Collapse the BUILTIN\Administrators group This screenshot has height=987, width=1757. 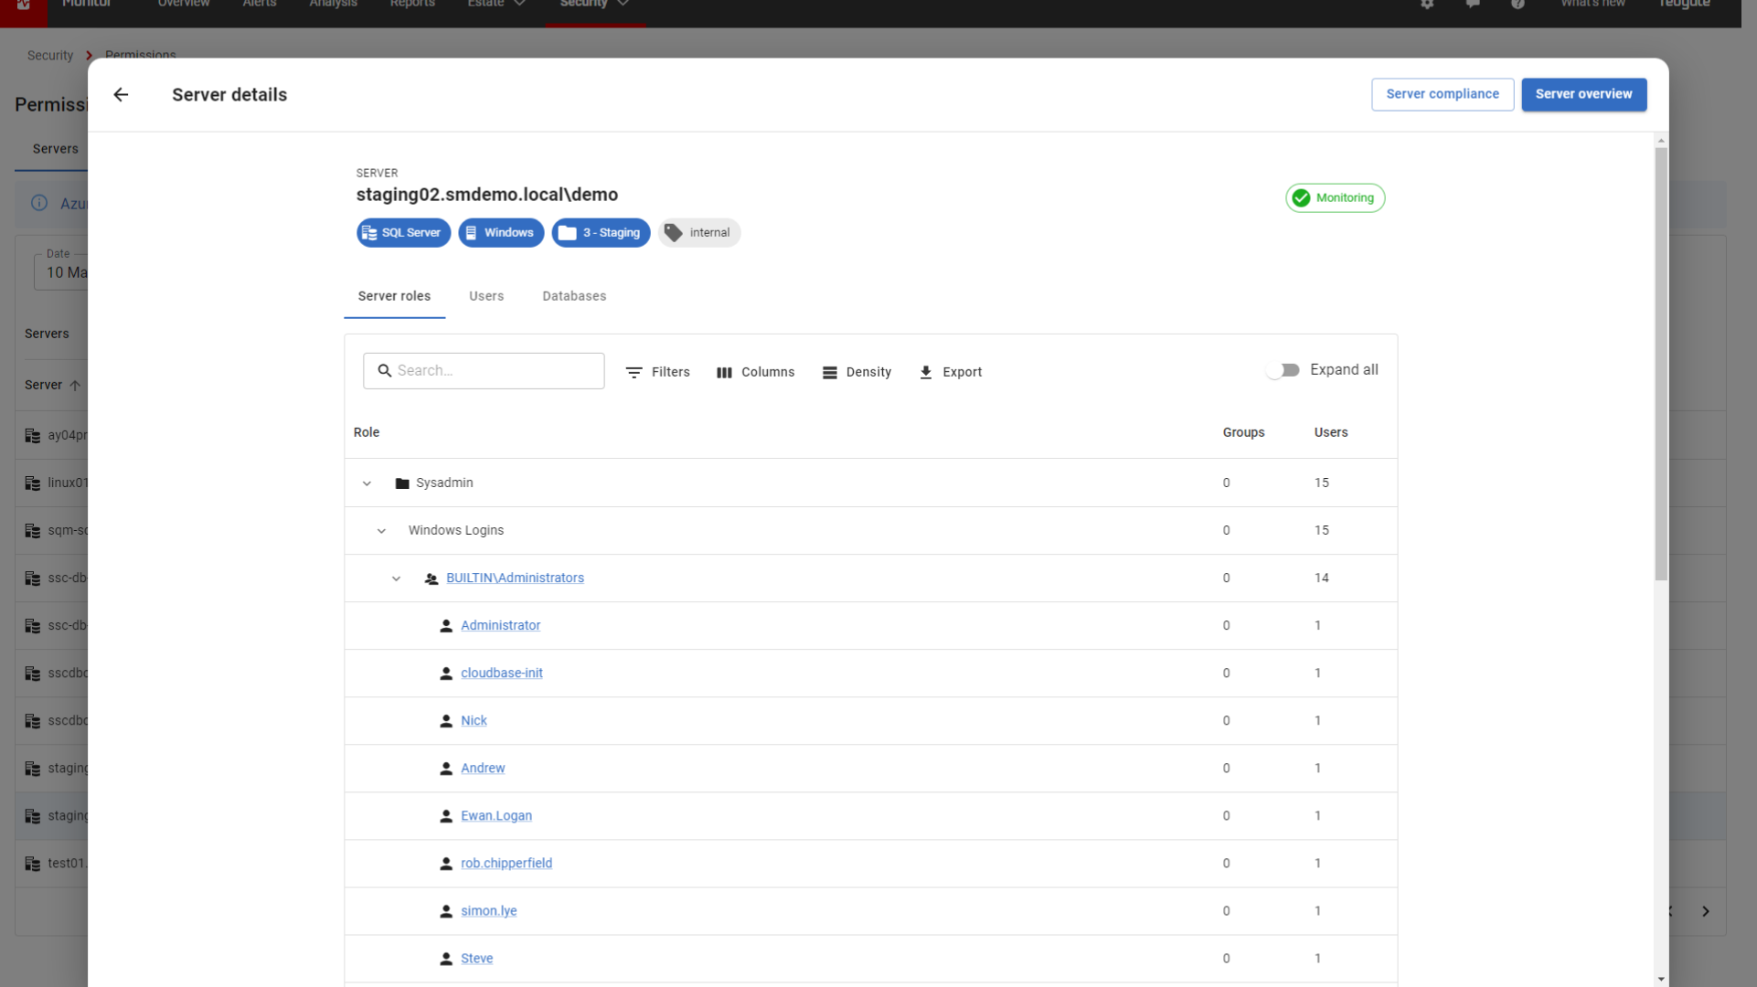coord(396,578)
